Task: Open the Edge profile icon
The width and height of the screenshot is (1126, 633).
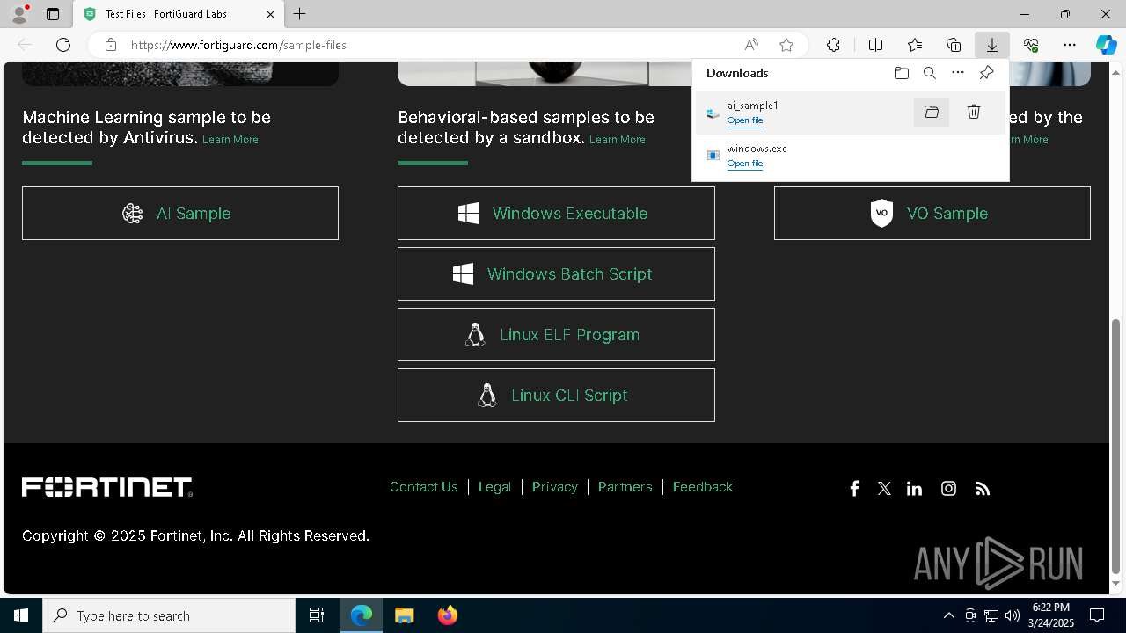Action: (x=18, y=14)
